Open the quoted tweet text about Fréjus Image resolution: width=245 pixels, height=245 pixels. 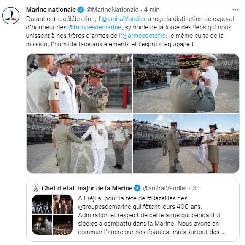pos(151,215)
